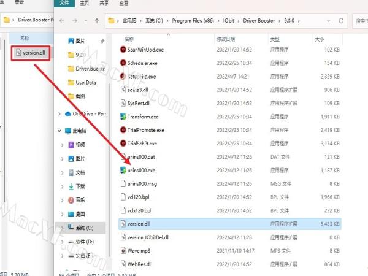The image size is (368, 276).
Task: Sort by the 大小 column header
Action: (319, 39)
